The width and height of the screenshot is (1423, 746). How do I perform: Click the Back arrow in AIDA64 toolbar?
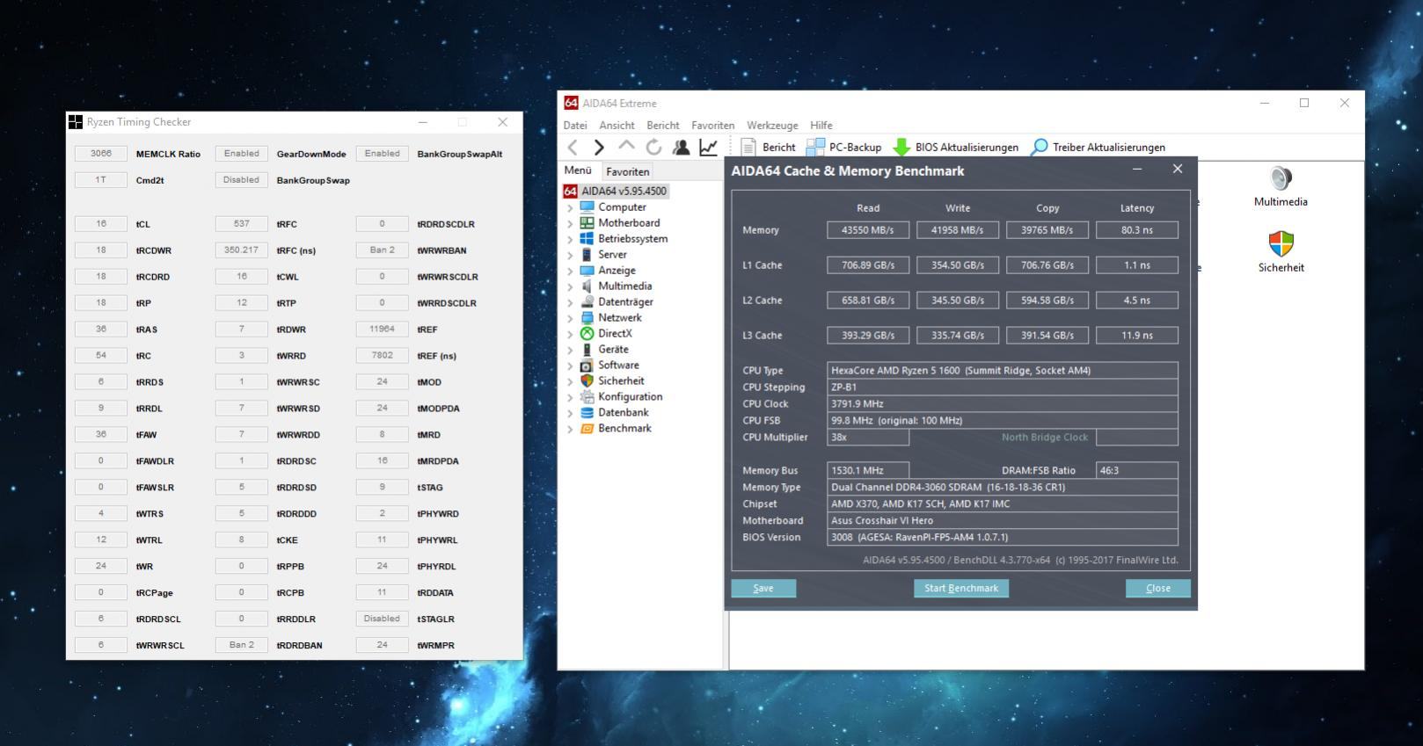click(573, 148)
